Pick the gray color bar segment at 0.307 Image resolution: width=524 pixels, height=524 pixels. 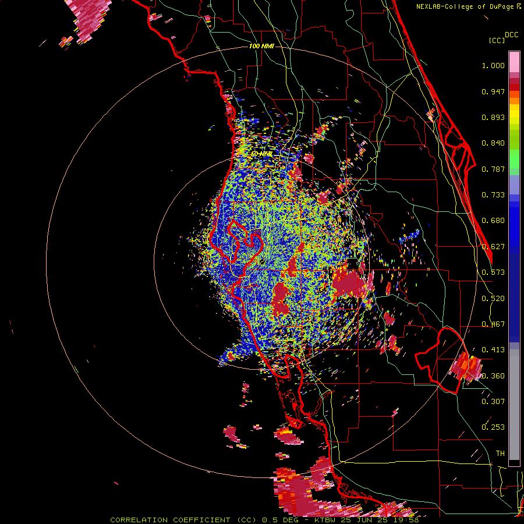tap(514, 405)
